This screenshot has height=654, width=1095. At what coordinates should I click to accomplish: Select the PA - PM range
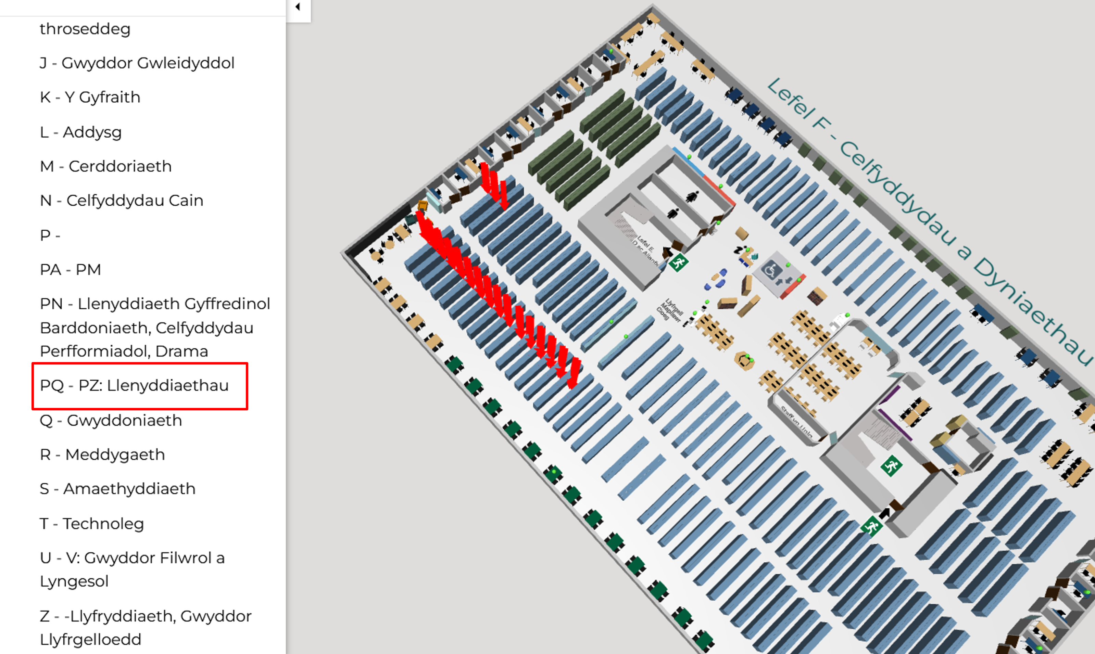[x=71, y=269]
